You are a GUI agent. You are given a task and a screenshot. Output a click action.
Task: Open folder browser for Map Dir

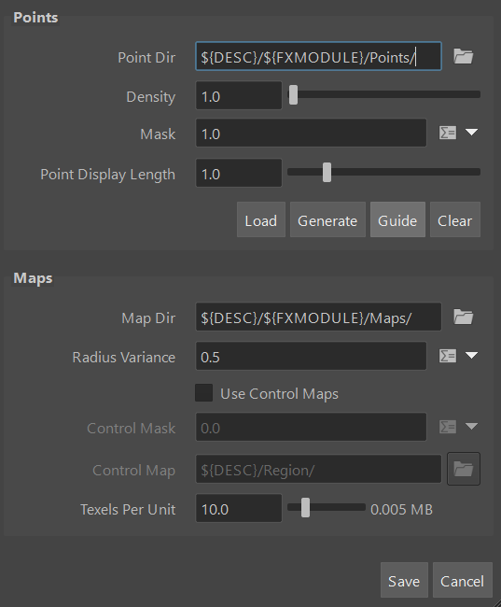pos(463,318)
